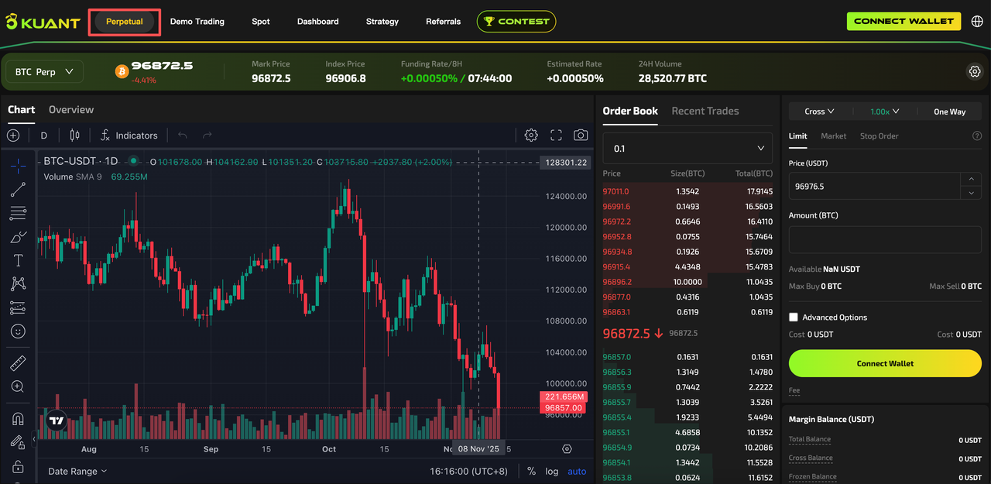Image resolution: width=991 pixels, height=484 pixels.
Task: Click the Fee link under Connect Wallet
Action: (x=794, y=390)
